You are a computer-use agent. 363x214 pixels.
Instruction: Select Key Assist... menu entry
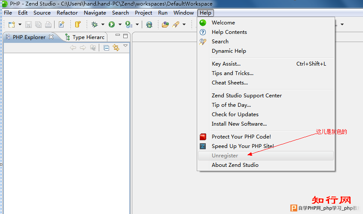tap(266, 64)
